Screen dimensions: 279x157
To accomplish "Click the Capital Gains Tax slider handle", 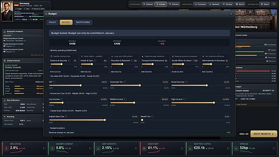I will point(105,120).
